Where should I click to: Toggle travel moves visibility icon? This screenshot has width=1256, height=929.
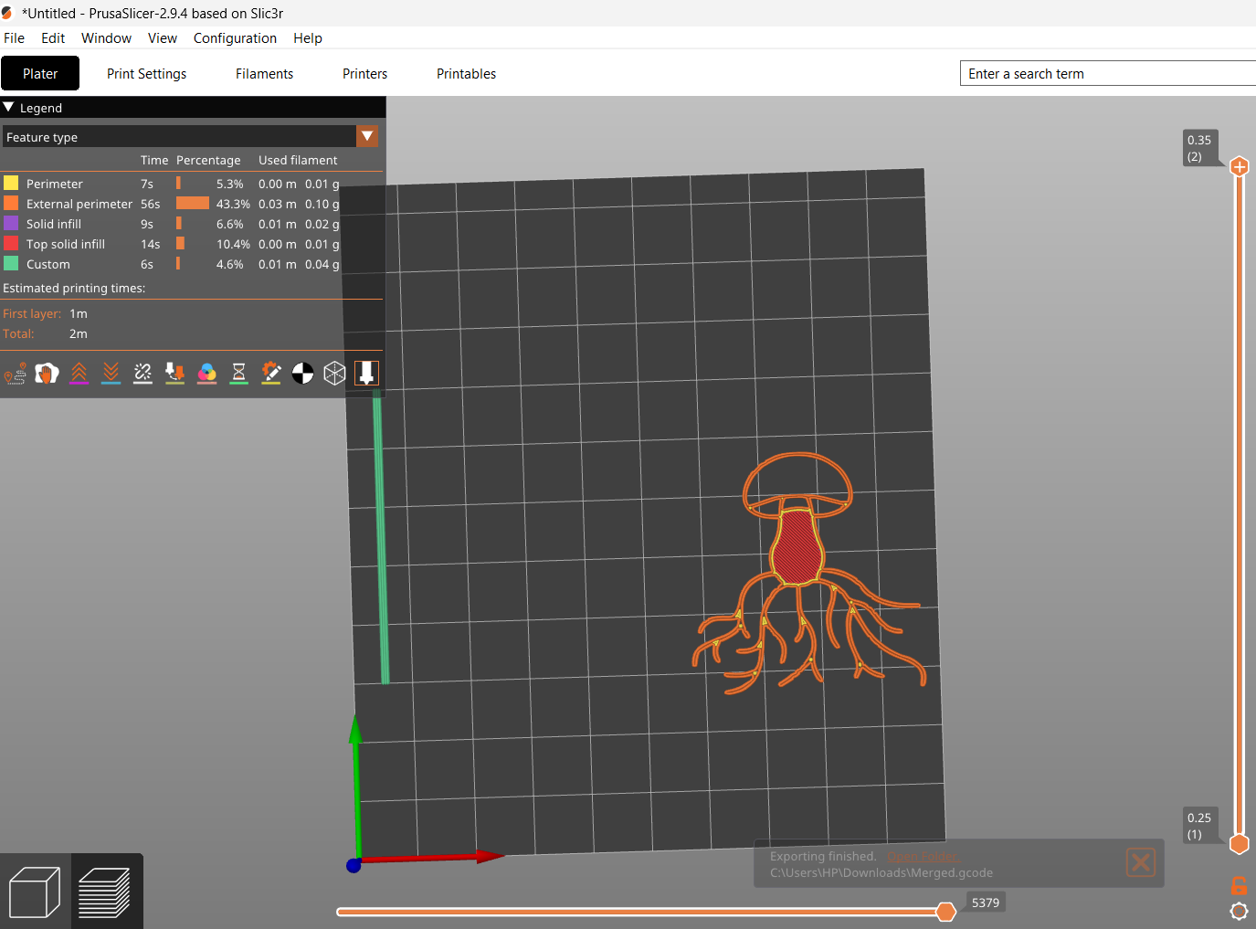pos(16,373)
